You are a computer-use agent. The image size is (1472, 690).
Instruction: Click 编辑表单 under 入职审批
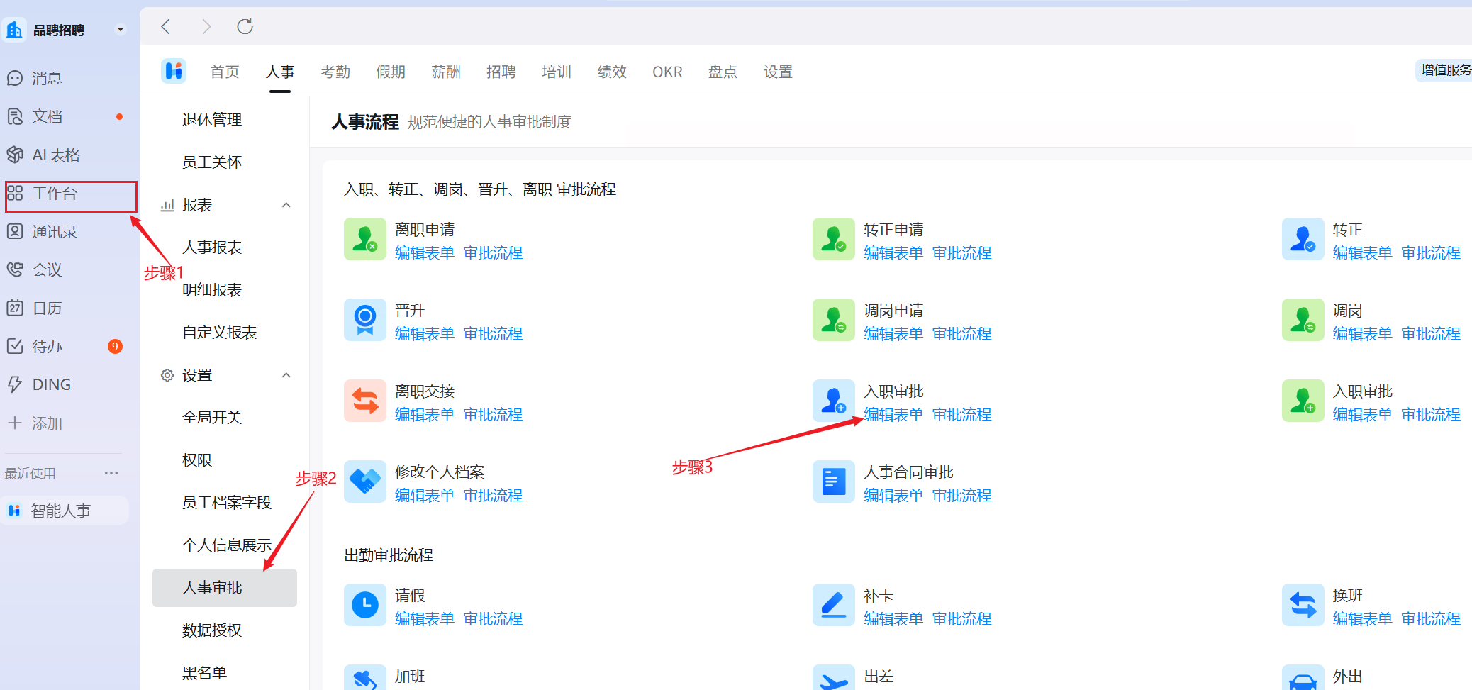coord(893,415)
